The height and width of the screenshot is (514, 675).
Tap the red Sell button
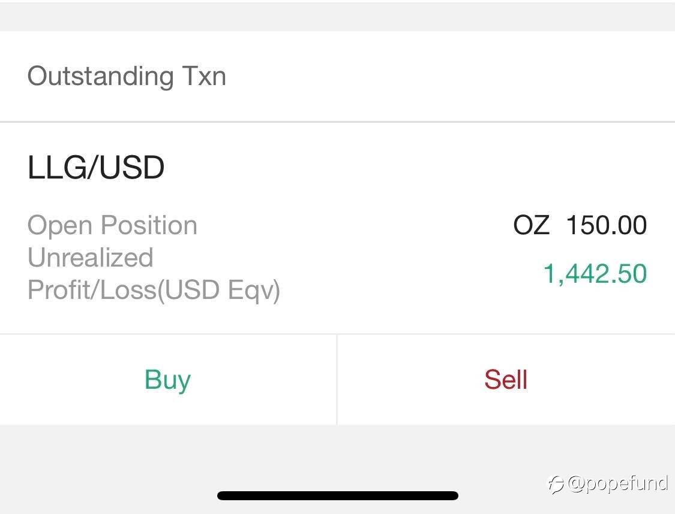pyautogui.click(x=506, y=379)
